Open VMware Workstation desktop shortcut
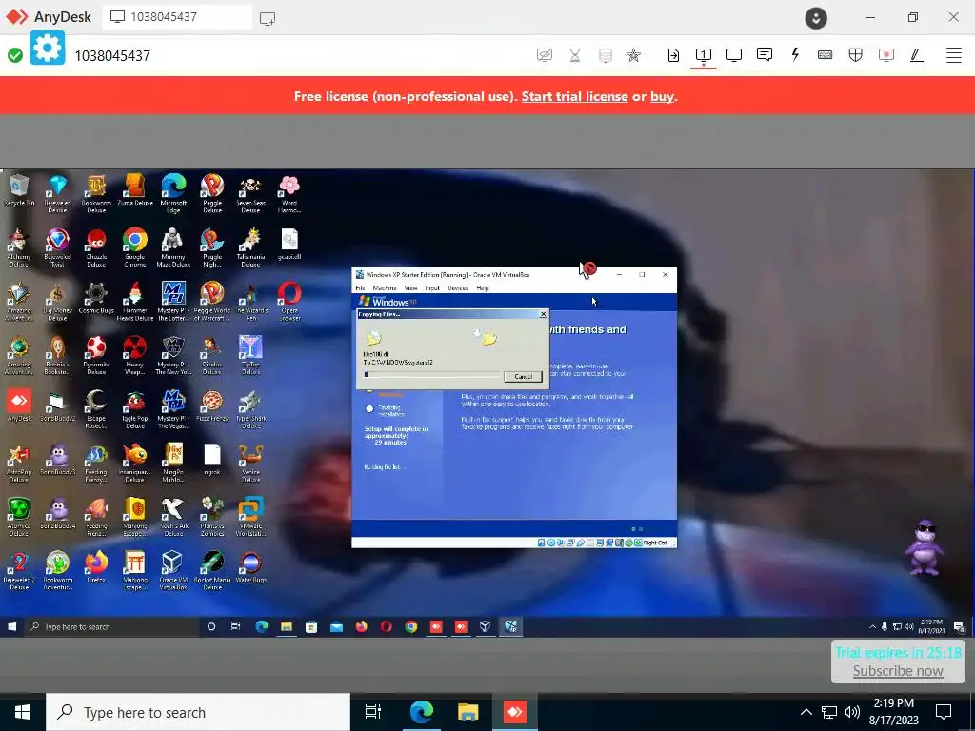 pos(250,517)
